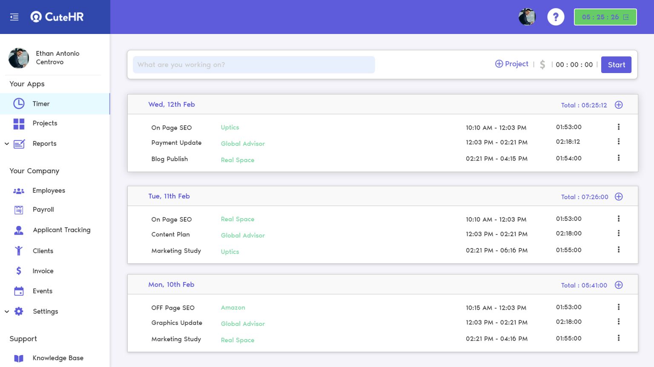Open options for Marketing Study Uptics entry
This screenshot has width=654, height=367.
pyautogui.click(x=619, y=250)
